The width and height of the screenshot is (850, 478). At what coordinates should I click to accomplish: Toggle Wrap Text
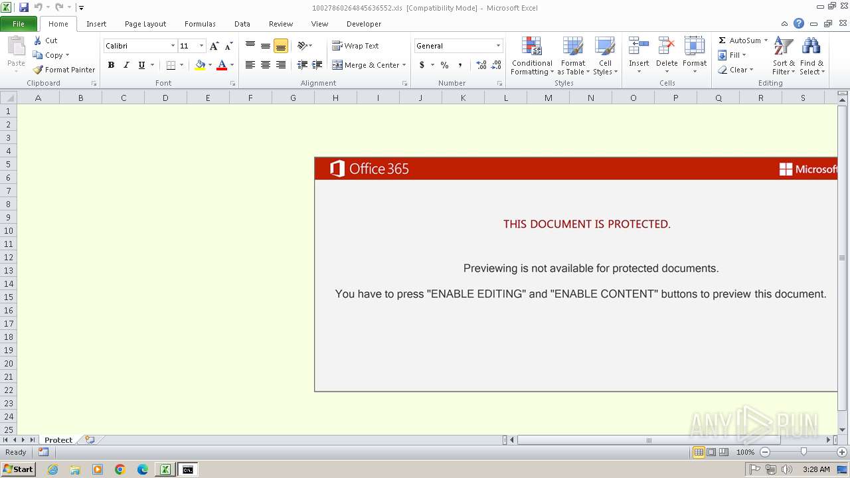click(x=355, y=46)
